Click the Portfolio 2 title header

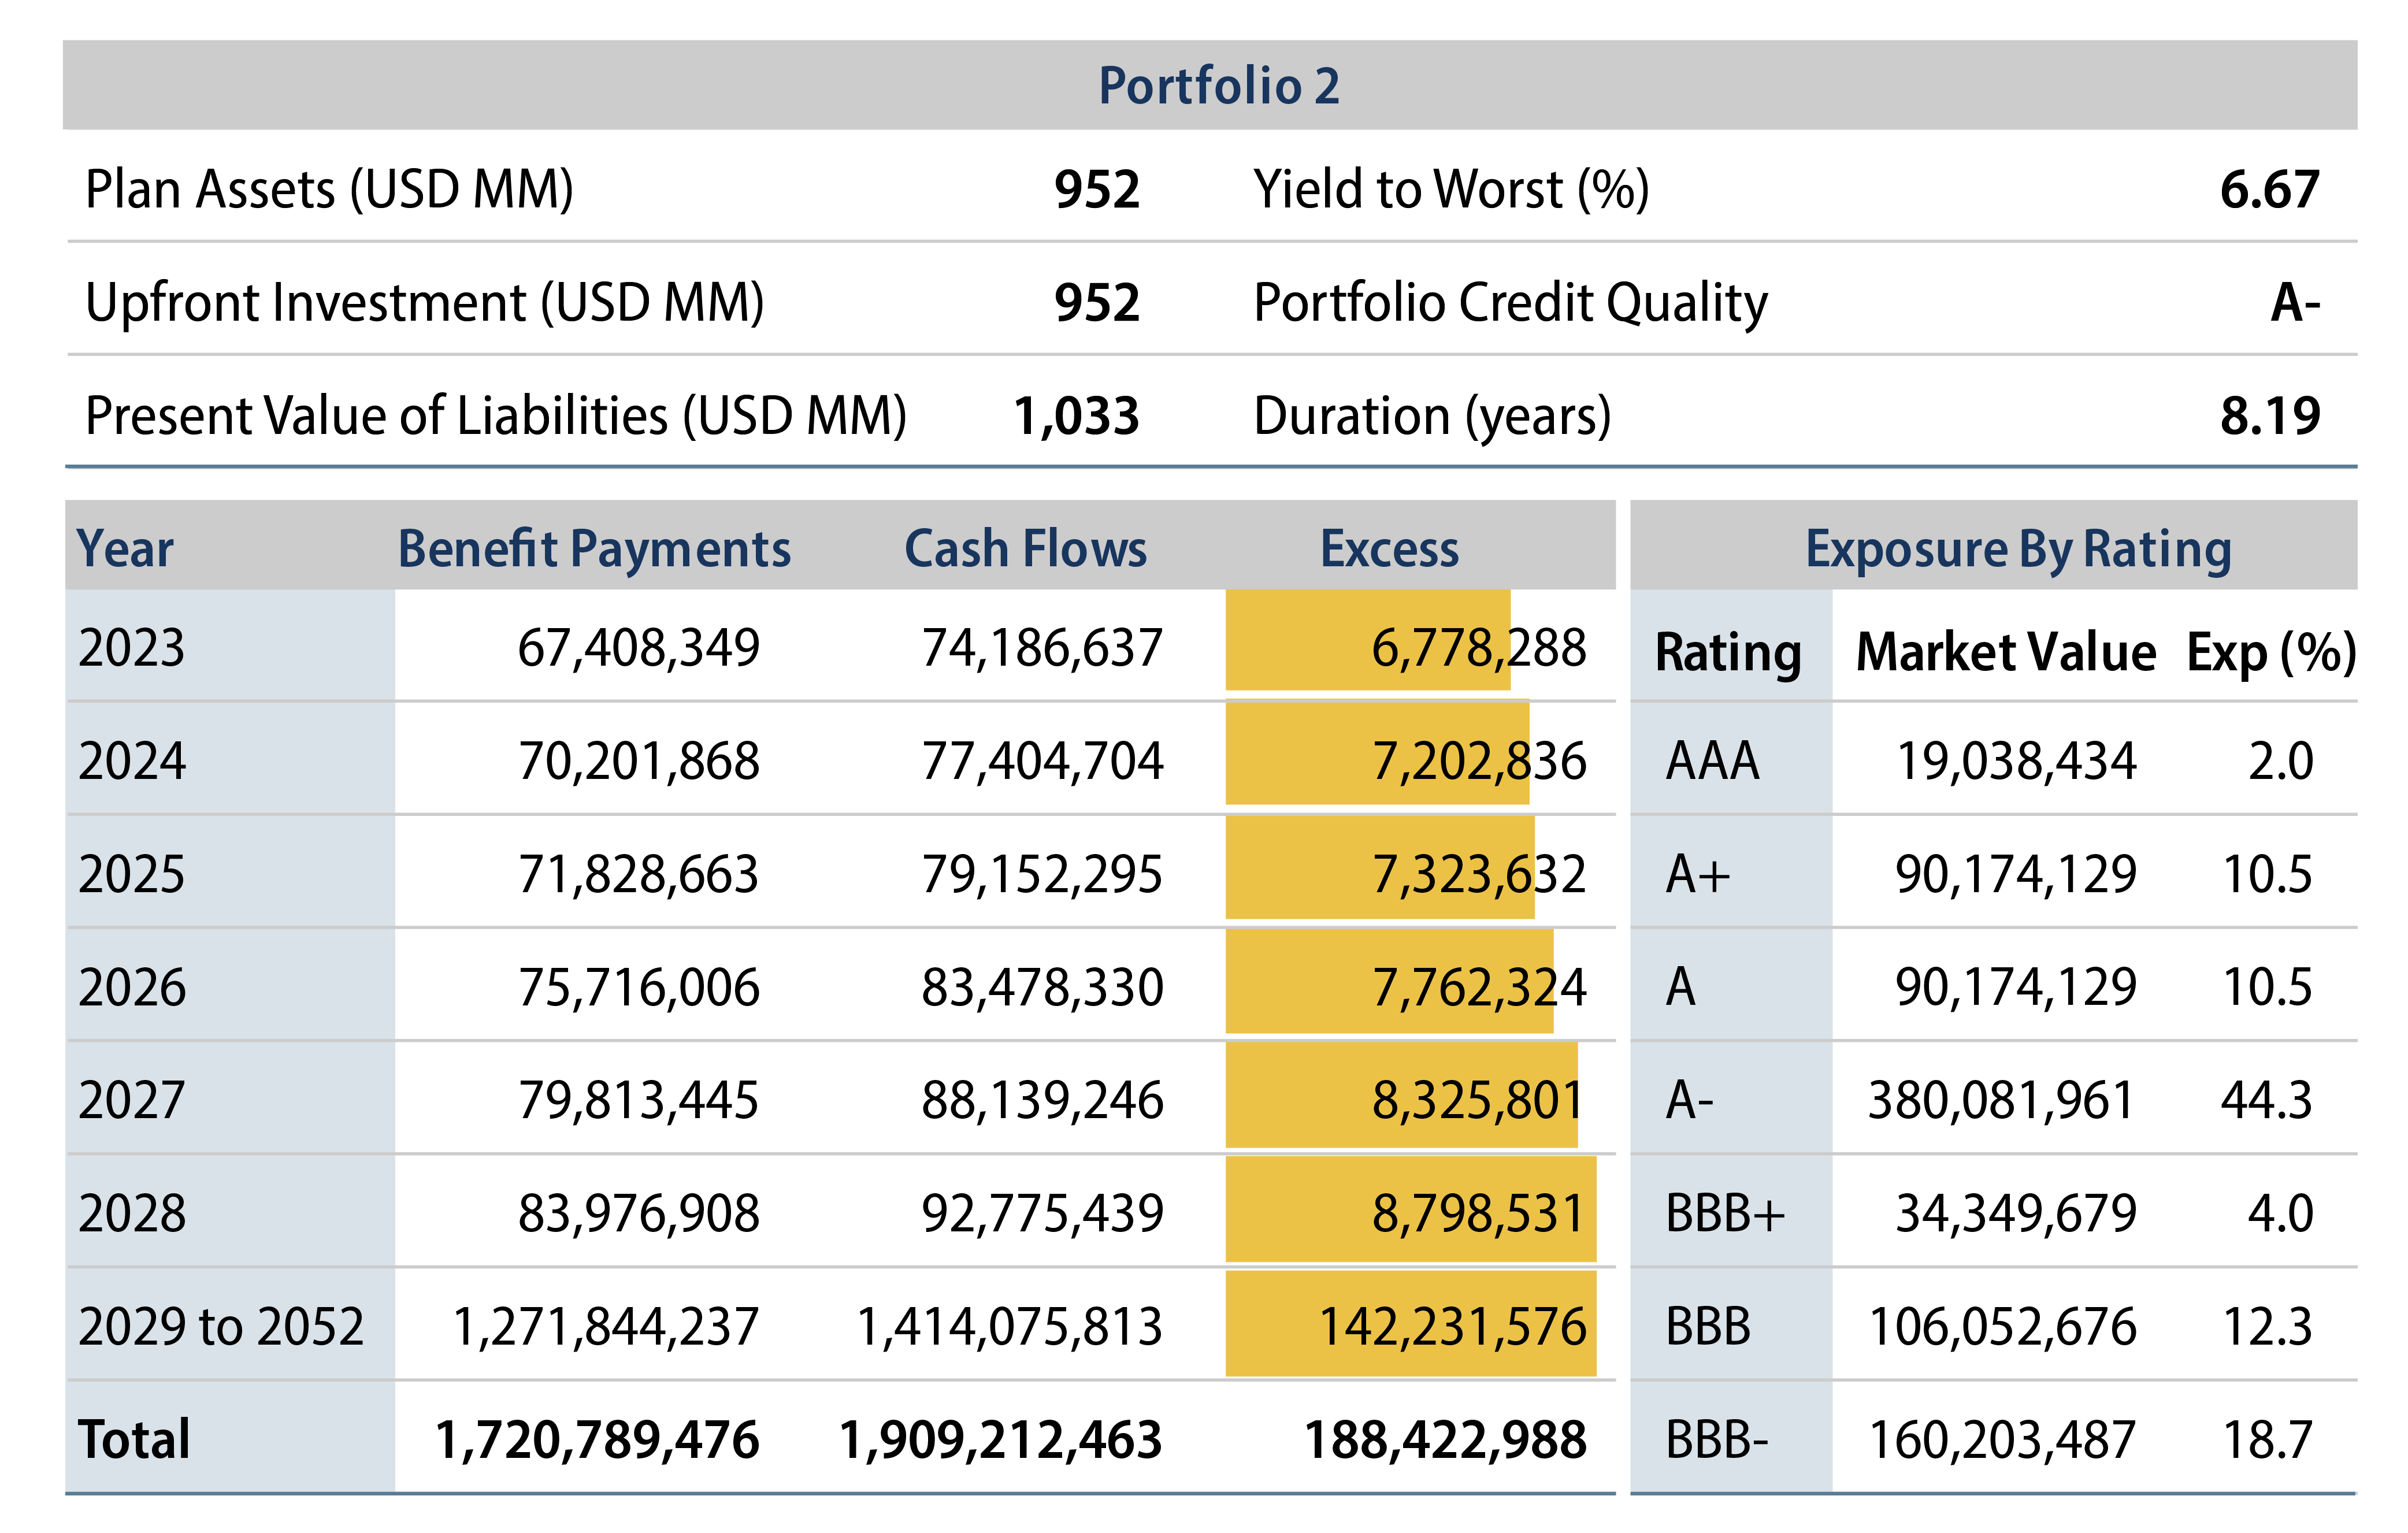point(1218,86)
